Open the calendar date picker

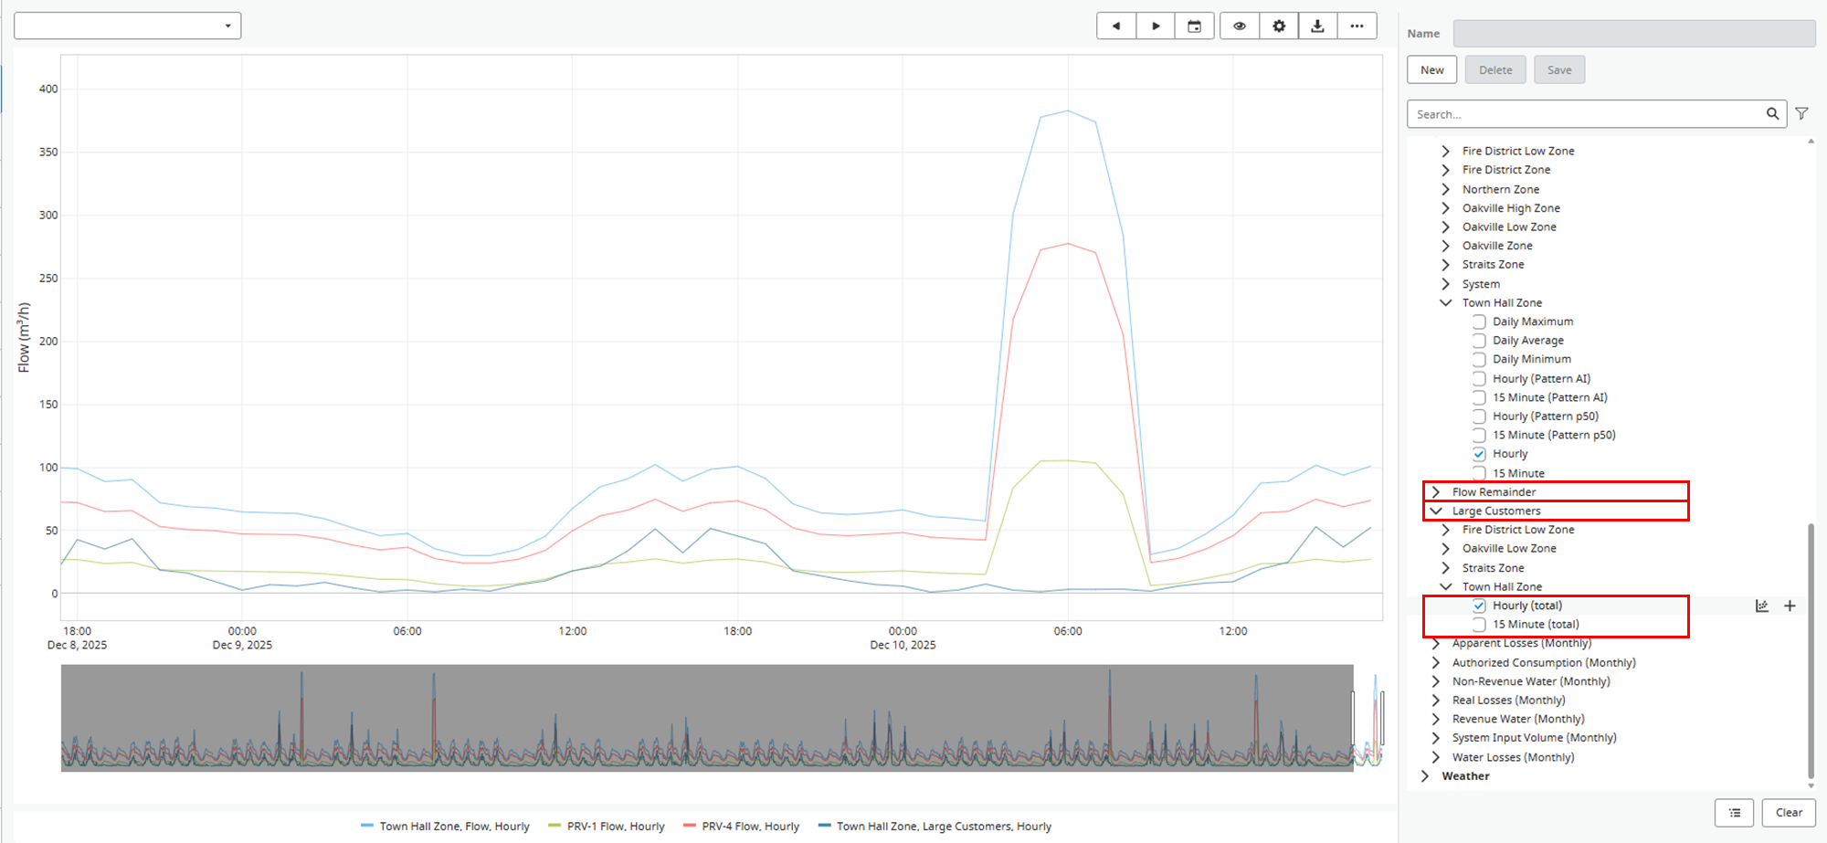click(1195, 26)
